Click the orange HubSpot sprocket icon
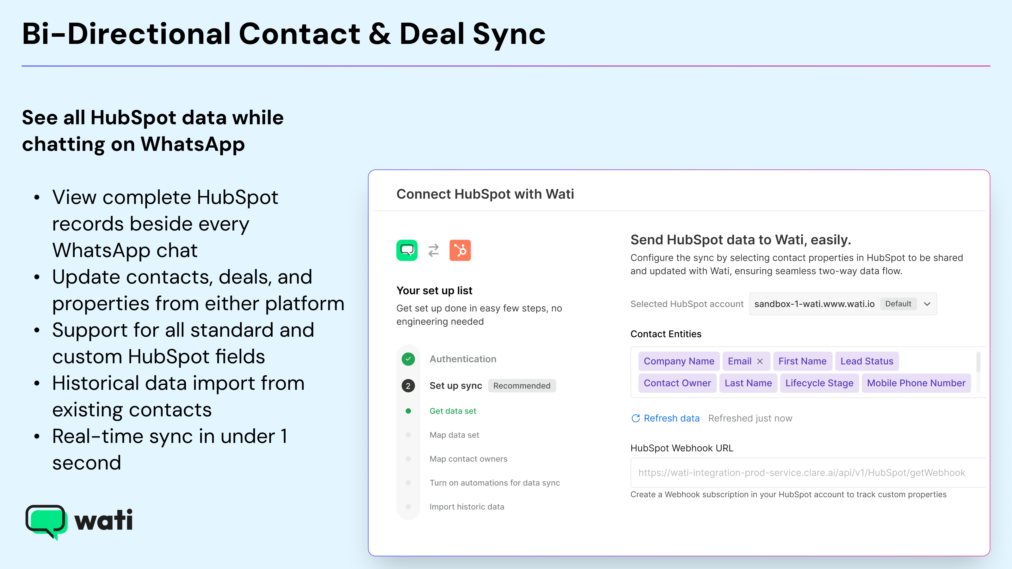 point(460,250)
